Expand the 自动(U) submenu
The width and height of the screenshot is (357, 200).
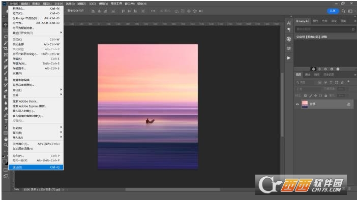[x=36, y=128]
